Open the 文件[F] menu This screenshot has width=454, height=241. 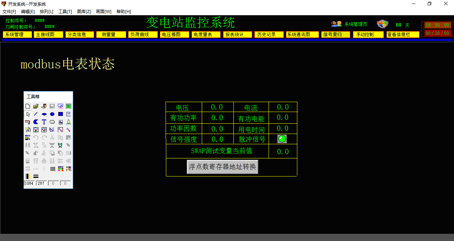point(9,12)
